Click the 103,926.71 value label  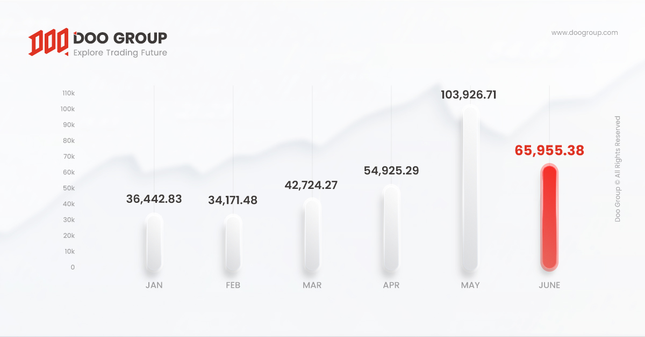469,95
